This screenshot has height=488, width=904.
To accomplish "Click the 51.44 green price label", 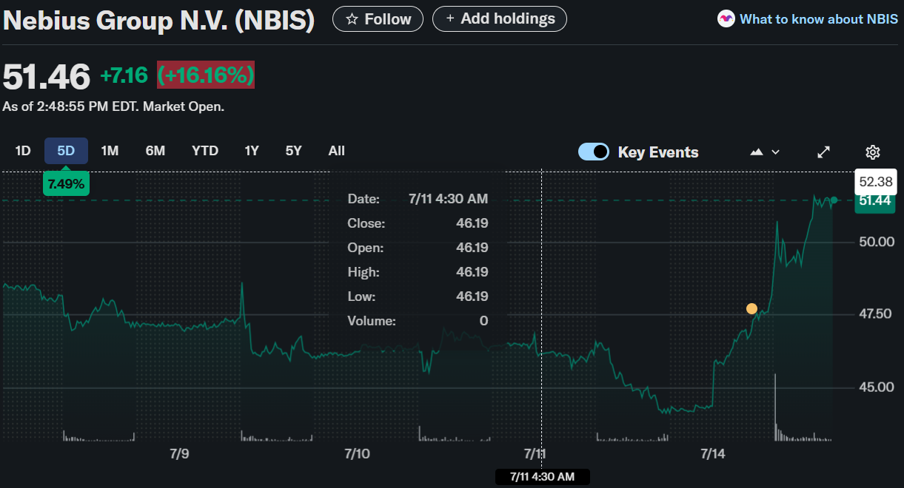I will (875, 201).
